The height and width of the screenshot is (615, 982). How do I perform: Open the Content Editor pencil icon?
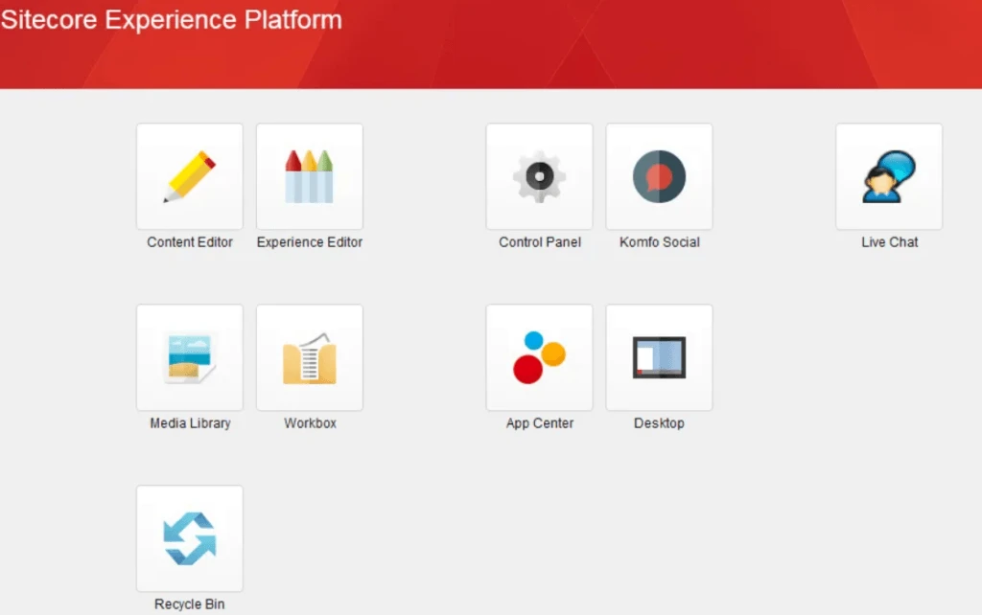point(190,176)
